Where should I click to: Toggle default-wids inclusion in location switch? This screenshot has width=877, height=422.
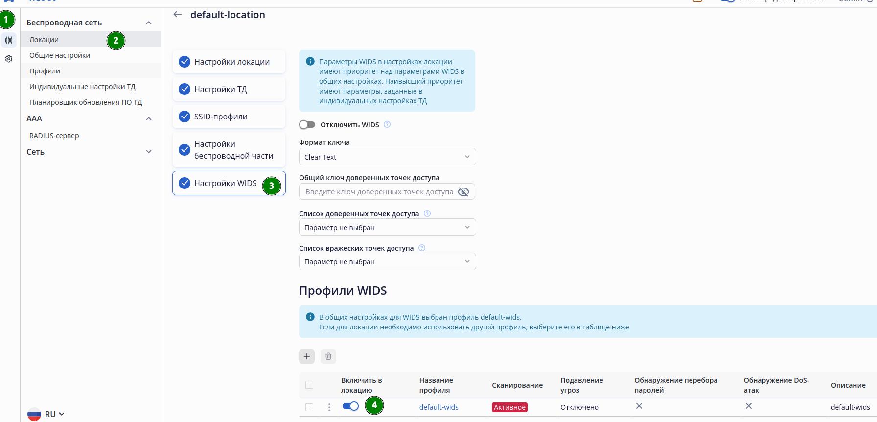tap(350, 406)
